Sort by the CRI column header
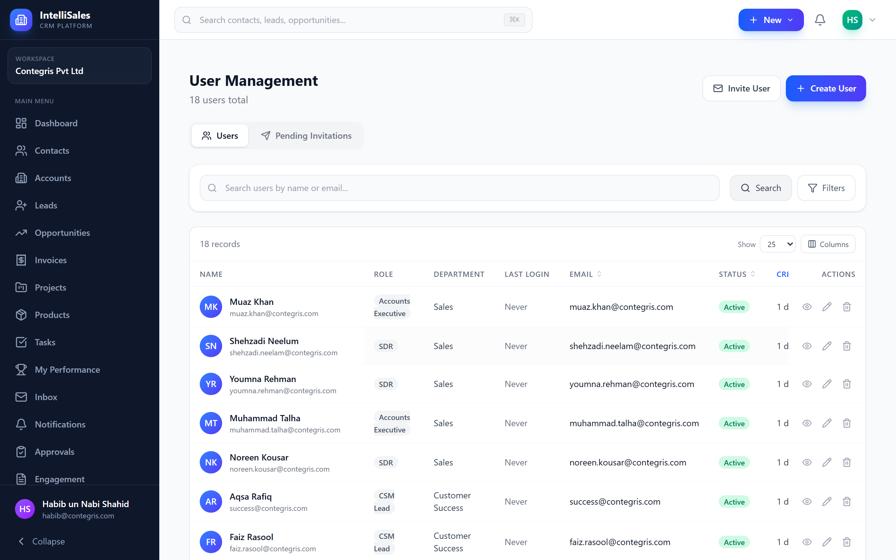896x560 pixels. pos(782,274)
